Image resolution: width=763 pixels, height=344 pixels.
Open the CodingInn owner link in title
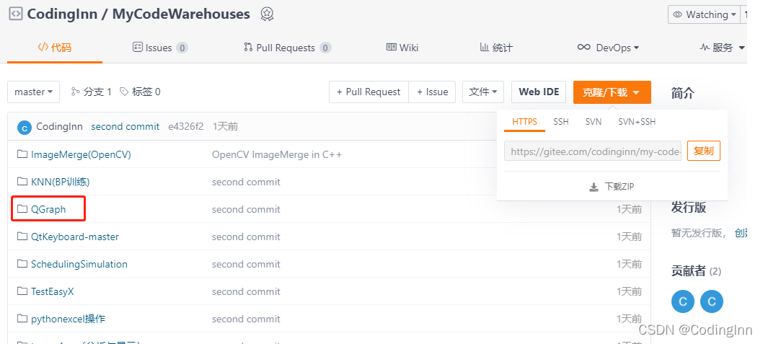[63, 14]
